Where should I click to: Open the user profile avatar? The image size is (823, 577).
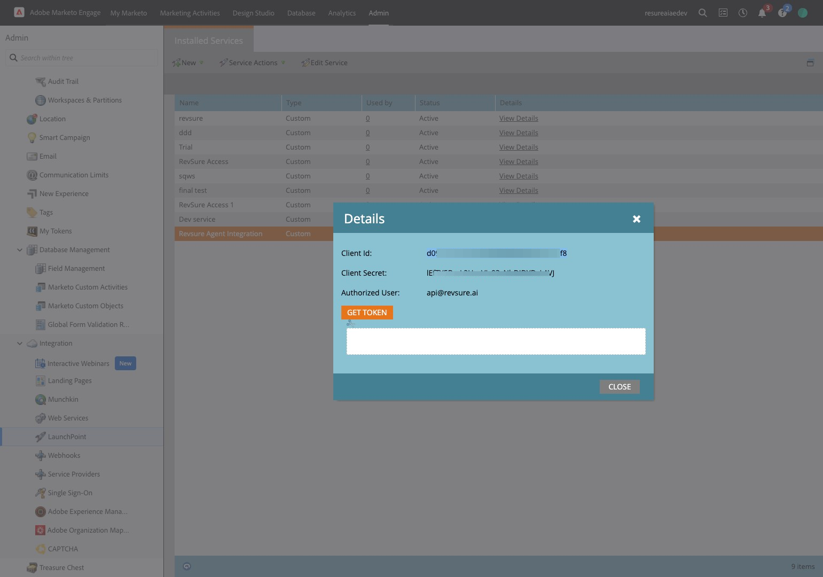pyautogui.click(x=803, y=13)
